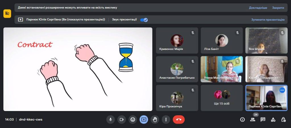This screenshot has width=291, height=128.
Task: Open the emoji reactions button
Action: click(132, 119)
